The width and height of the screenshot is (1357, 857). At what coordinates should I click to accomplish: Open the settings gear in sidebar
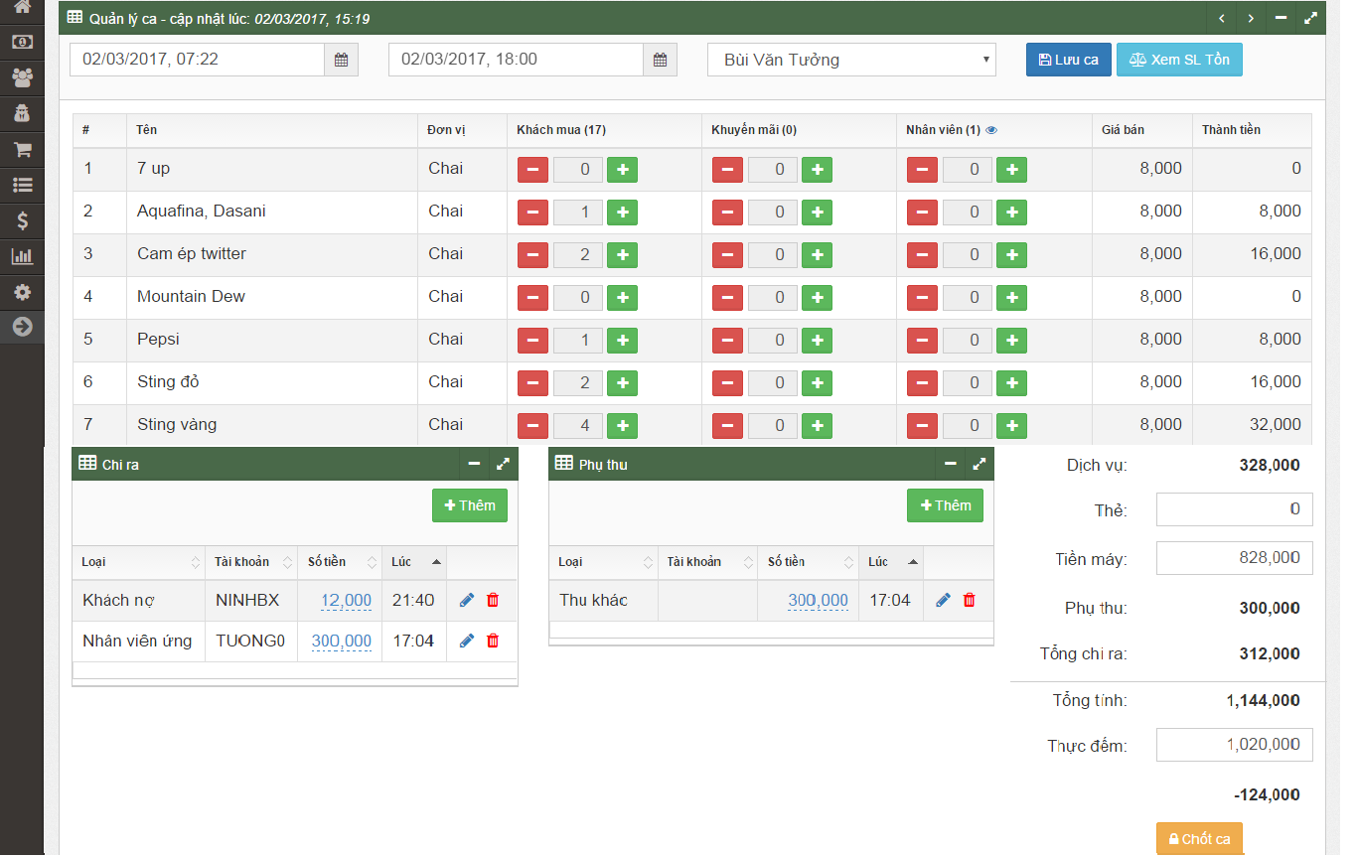coord(22,292)
